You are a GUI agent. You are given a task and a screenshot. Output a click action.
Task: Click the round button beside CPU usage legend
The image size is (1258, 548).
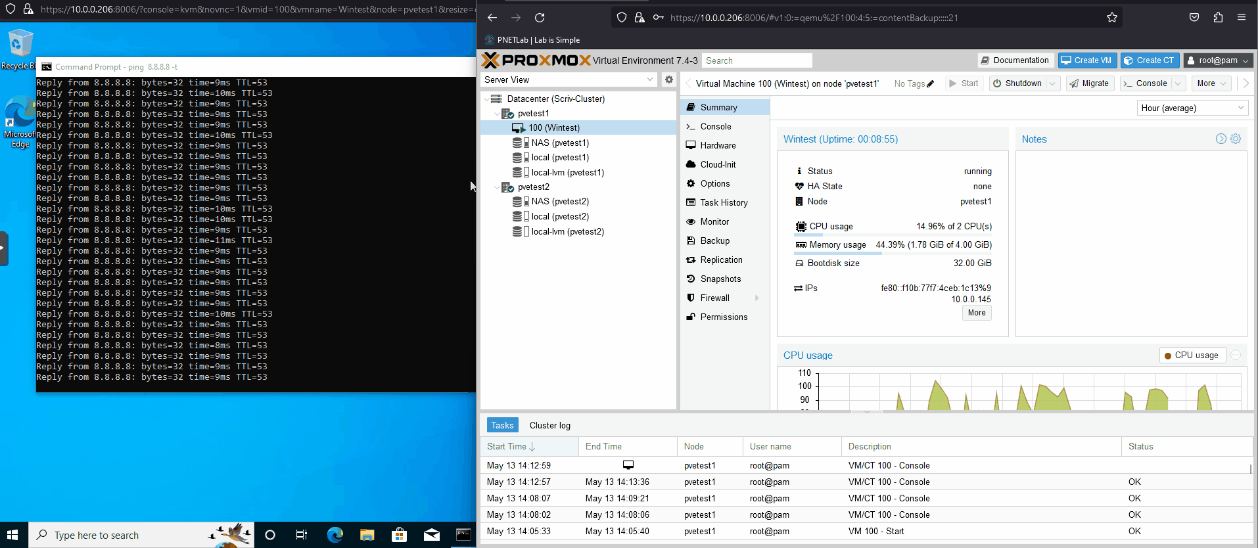click(x=1236, y=355)
